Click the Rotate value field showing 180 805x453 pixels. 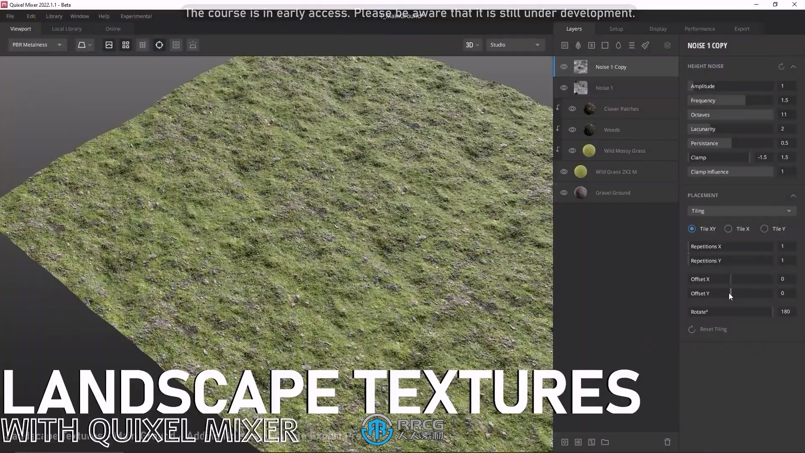(787, 312)
